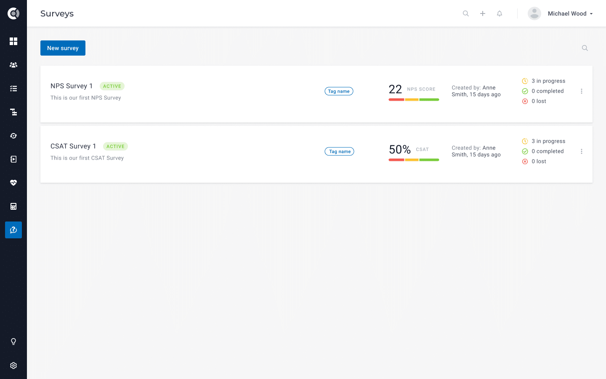Viewport: 606px width, 379px height.
Task: Create new item with the plus icon
Action: click(482, 13)
